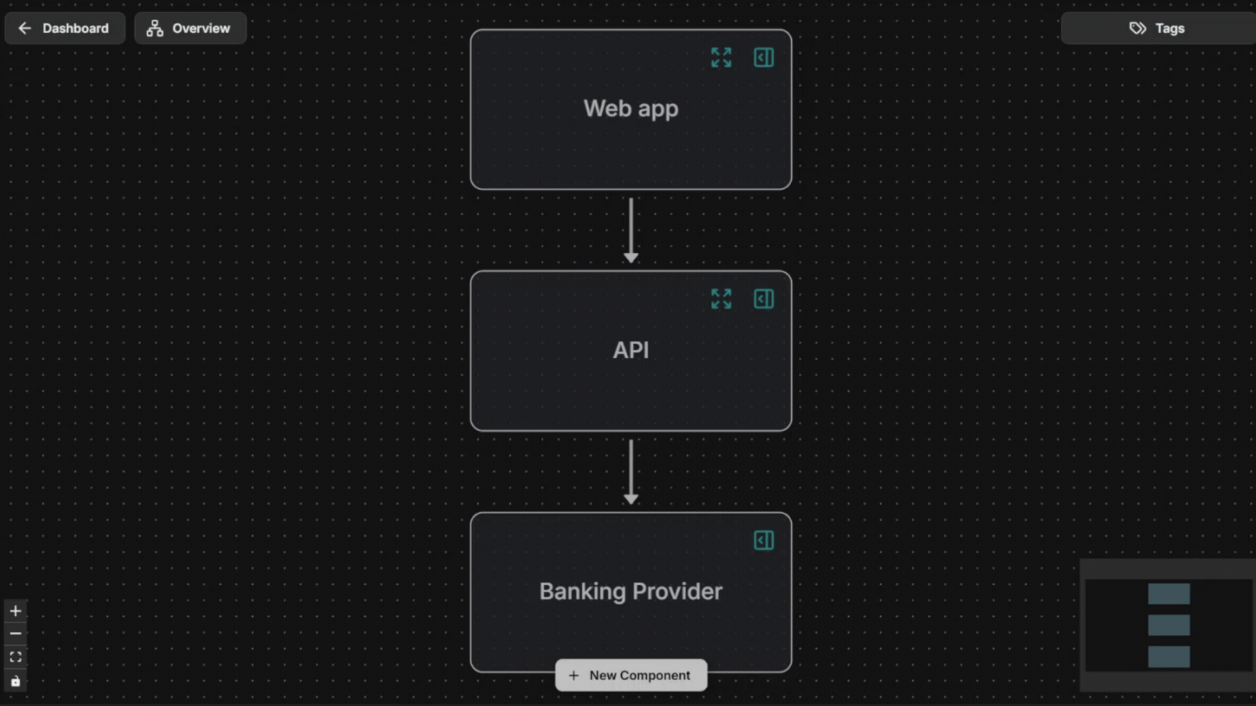Open the side panel for Web app
This screenshot has width=1256, height=706.
tap(763, 58)
